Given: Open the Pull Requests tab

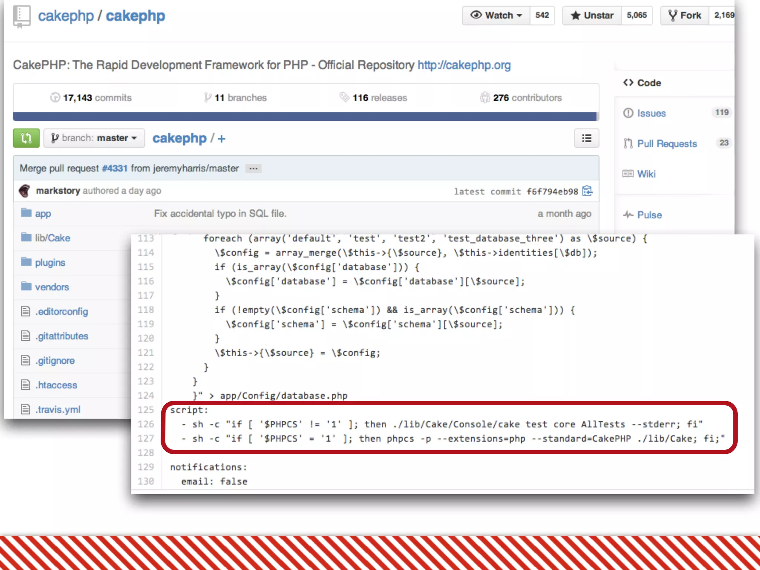Looking at the screenshot, I should 667,144.
